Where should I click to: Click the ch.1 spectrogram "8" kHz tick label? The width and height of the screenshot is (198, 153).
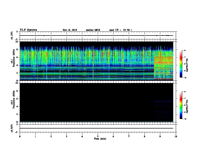coord(17,49)
